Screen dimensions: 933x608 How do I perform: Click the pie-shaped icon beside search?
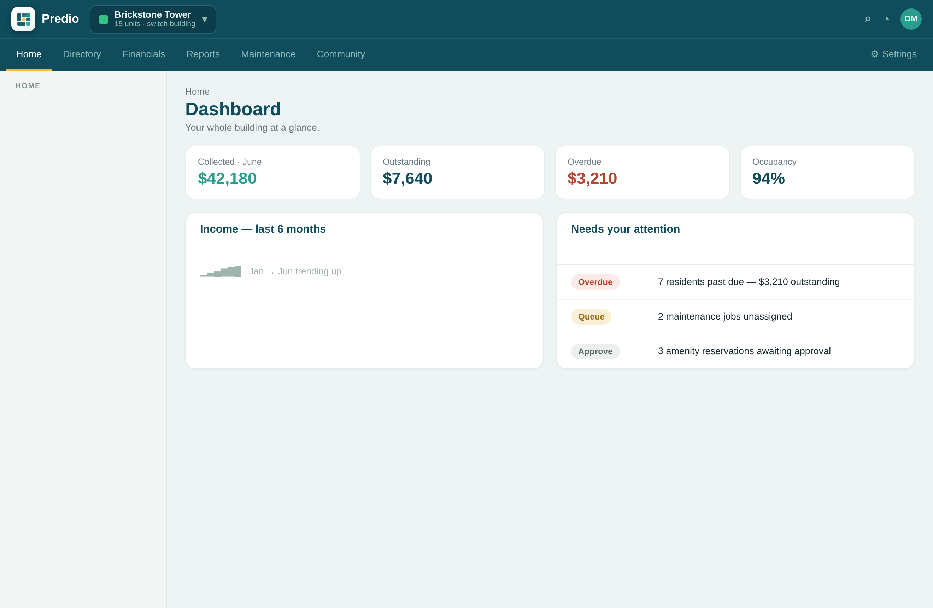tap(887, 19)
